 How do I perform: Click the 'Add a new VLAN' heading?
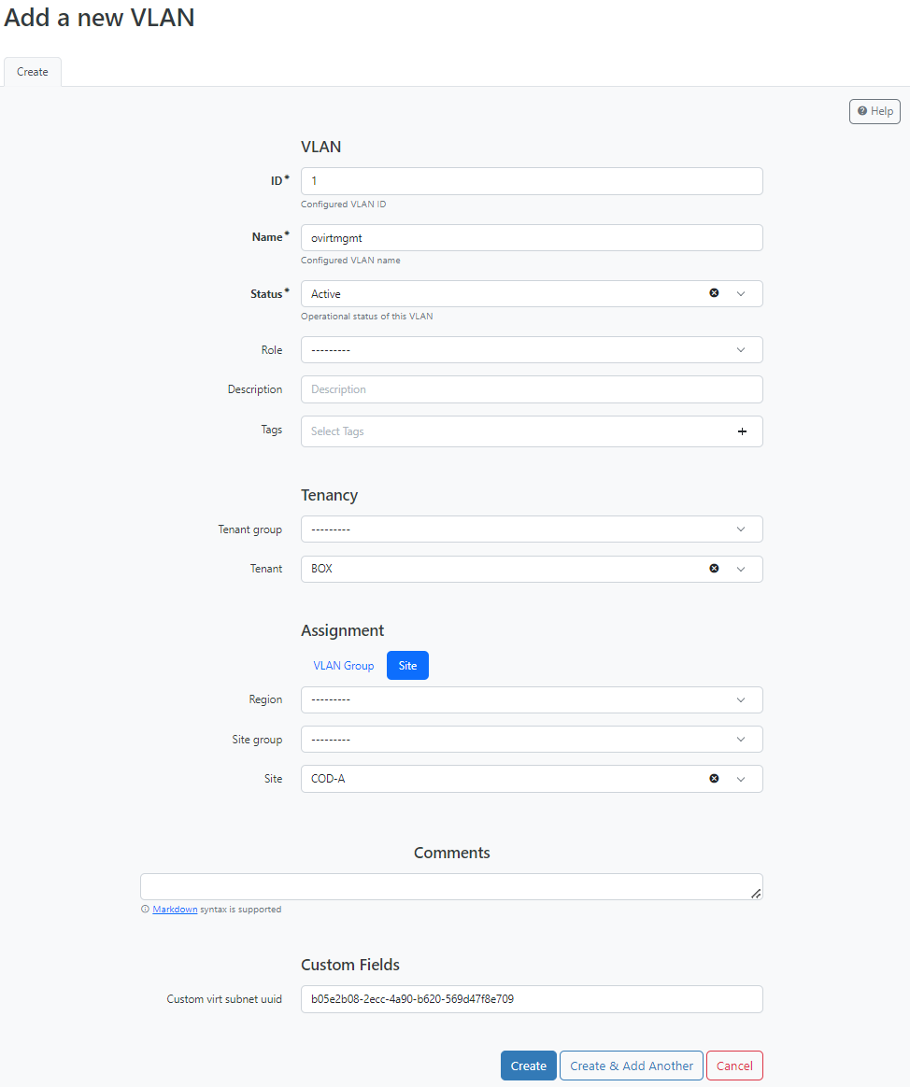tap(99, 18)
